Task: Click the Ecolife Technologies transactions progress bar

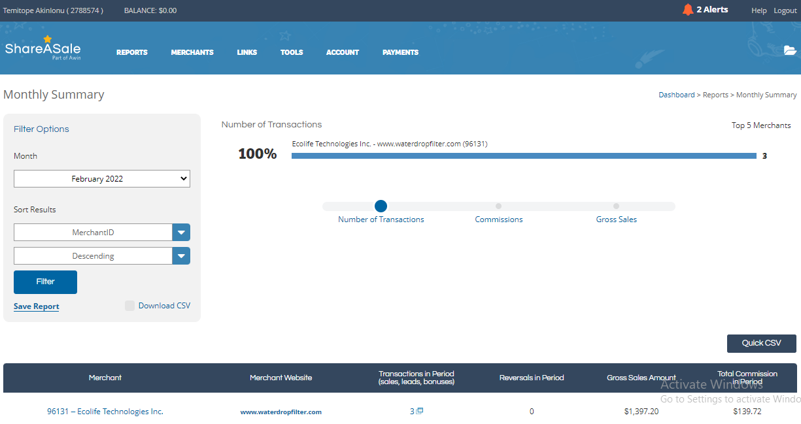Action: coord(524,155)
